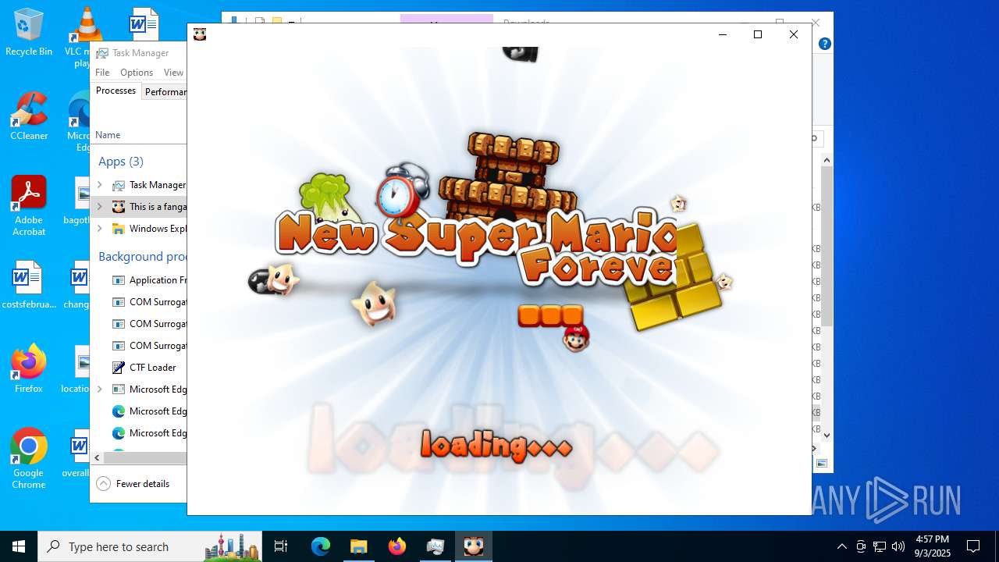The image size is (999, 562).
Task: Collapse Task Manager with Fewer details
Action: 133,484
